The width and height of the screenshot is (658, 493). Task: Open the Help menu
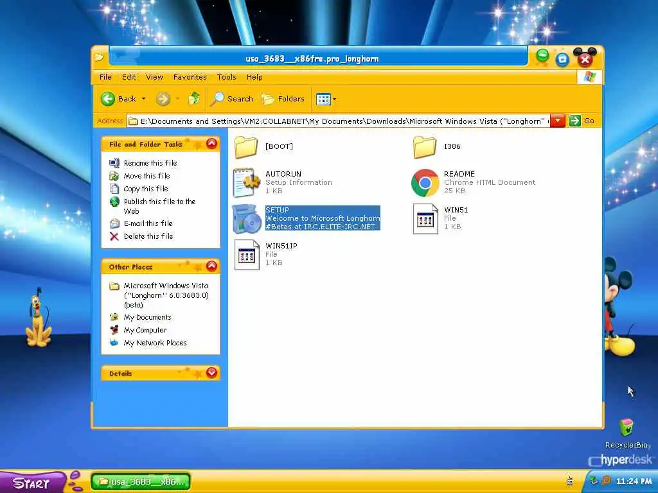coord(254,77)
